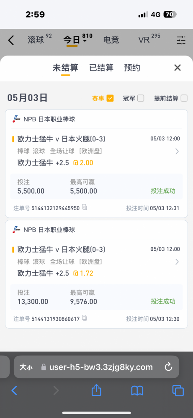Copy bet number 5144131930860617 with the copy icon

coord(85,318)
